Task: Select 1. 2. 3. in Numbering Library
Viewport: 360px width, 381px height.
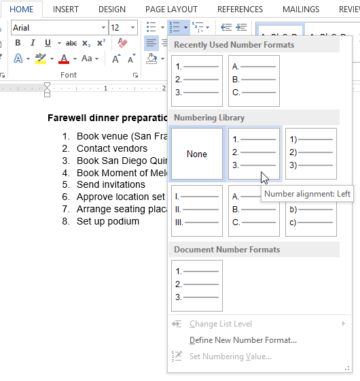Action: tap(254, 154)
